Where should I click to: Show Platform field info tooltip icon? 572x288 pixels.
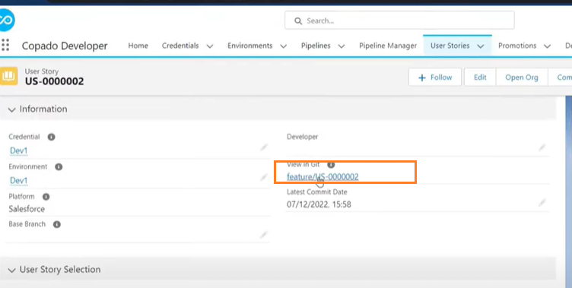tap(46, 197)
